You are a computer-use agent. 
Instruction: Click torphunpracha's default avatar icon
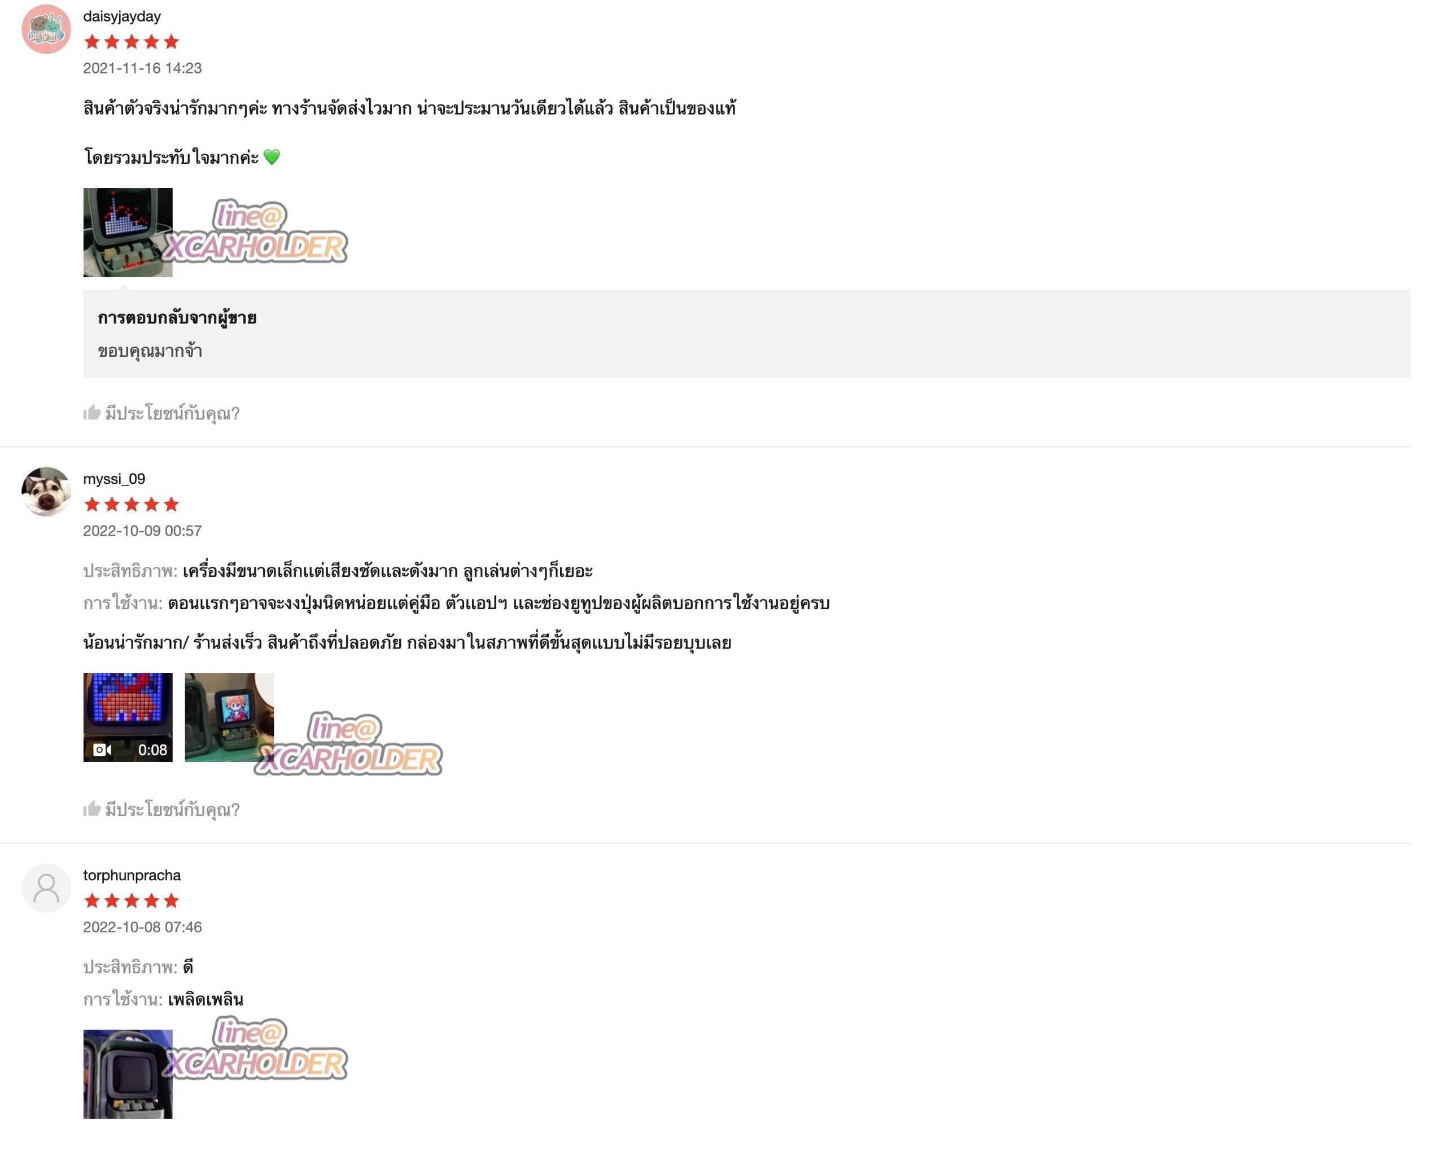pyautogui.click(x=46, y=888)
